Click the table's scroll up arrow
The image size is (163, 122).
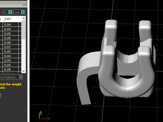click(23, 18)
